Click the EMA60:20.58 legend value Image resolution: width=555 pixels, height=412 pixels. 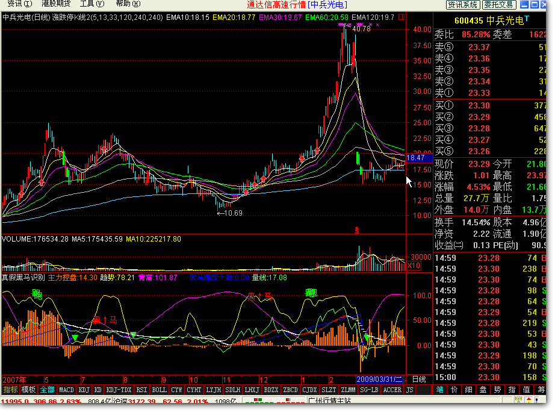click(x=326, y=17)
